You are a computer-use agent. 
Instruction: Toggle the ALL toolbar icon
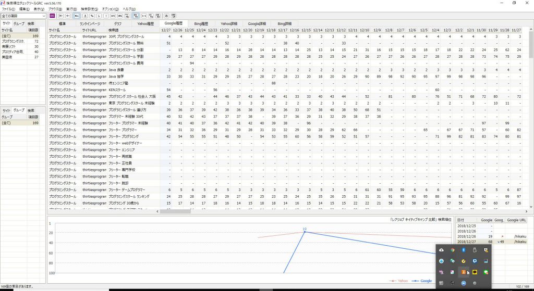[x=77, y=16]
